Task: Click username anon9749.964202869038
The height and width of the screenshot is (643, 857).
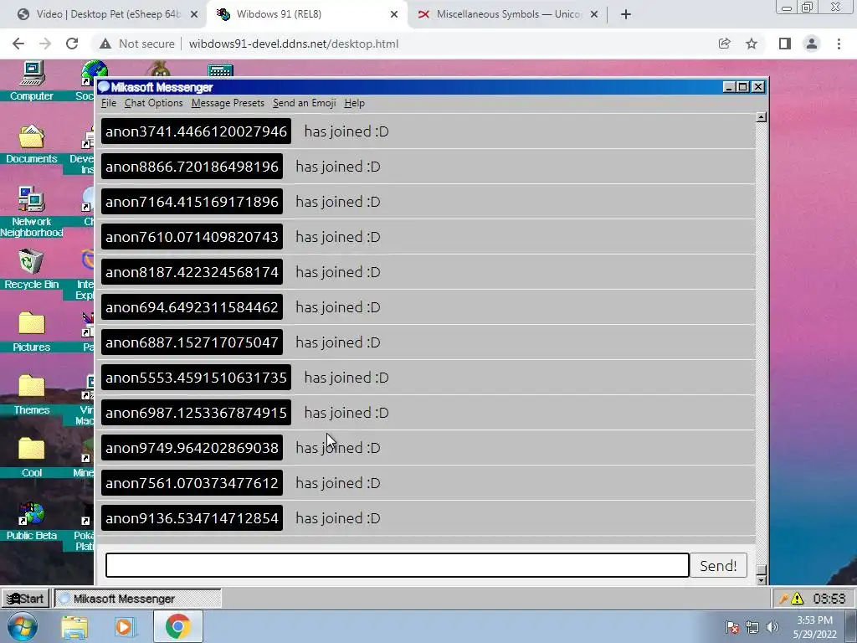Action: pos(192,448)
